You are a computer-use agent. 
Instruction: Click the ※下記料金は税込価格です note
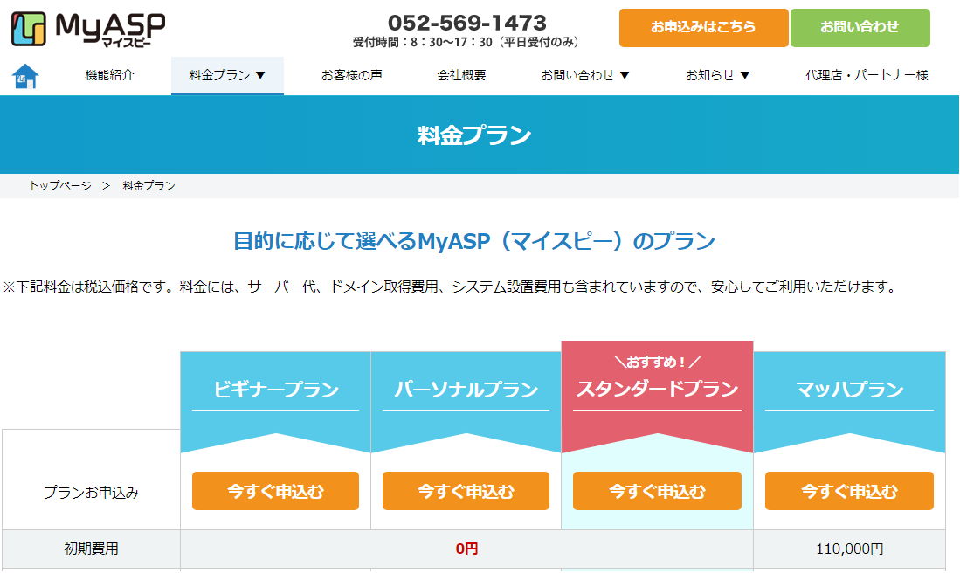click(x=450, y=287)
